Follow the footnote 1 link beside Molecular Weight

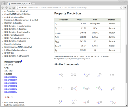pyautogui.click(x=21, y=61)
